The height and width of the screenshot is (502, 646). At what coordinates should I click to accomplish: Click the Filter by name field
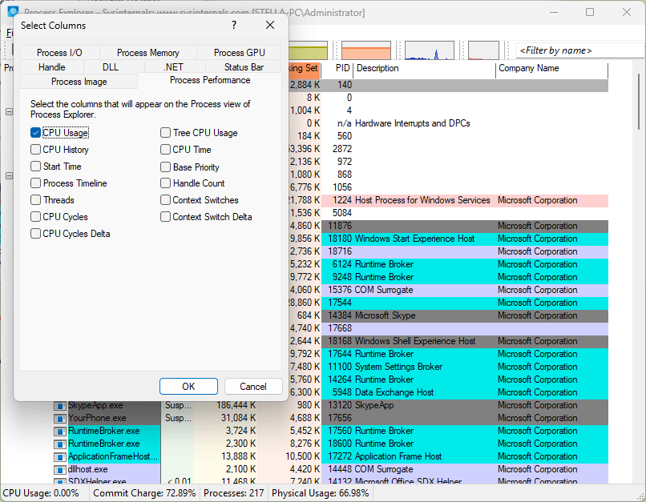coord(579,50)
